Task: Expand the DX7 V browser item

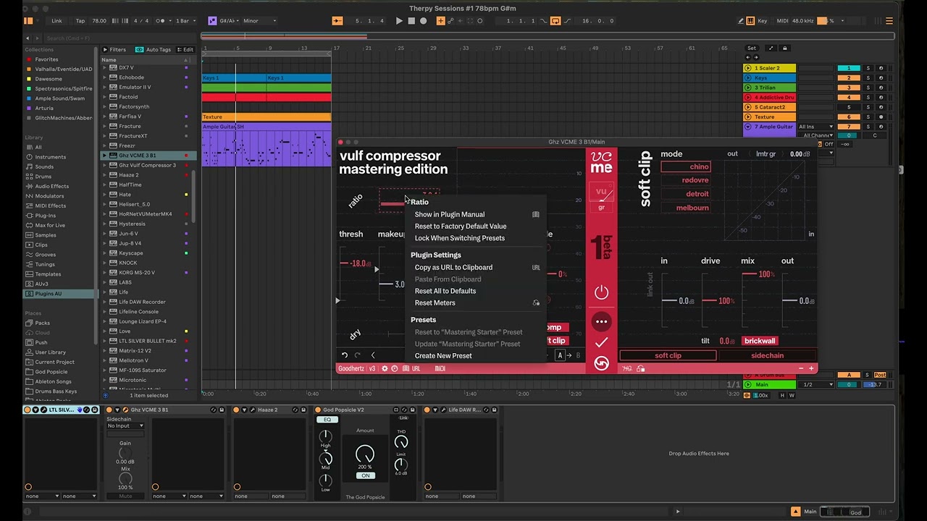Action: tap(104, 67)
